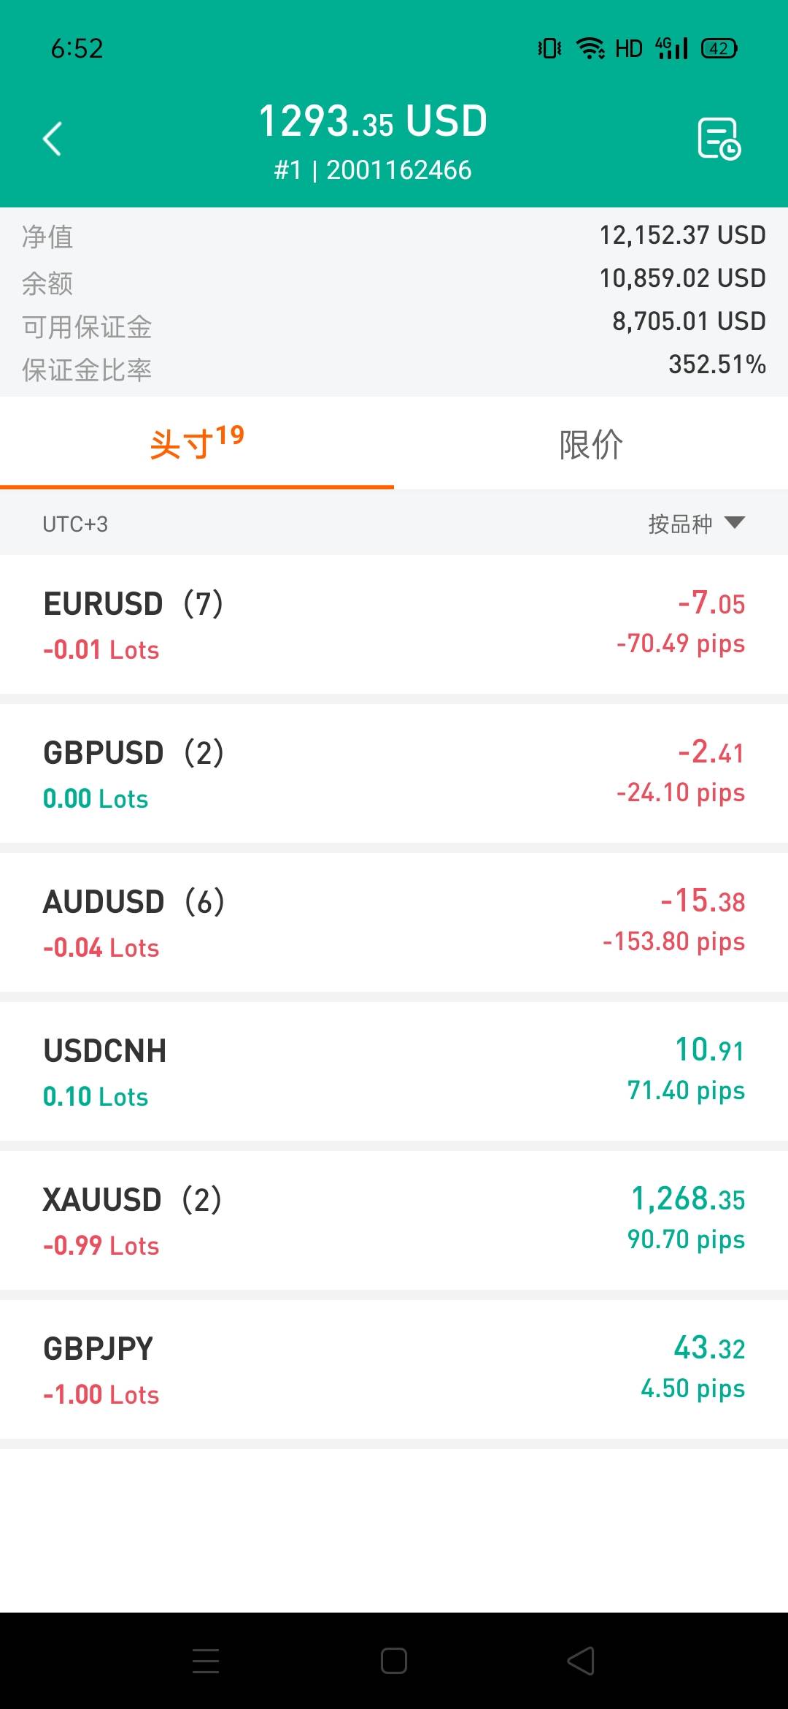Tap the 保证金比率 352.51% row

[x=394, y=368]
